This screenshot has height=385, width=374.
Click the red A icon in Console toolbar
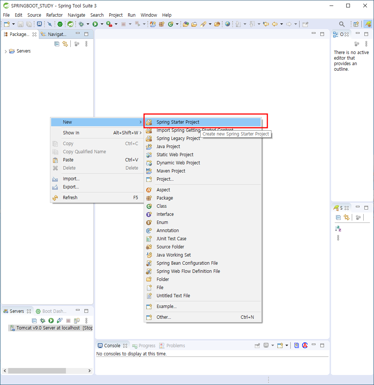[x=305, y=345]
